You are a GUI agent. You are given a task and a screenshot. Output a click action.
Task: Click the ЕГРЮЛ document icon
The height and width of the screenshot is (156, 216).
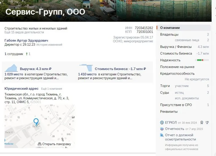162,123
